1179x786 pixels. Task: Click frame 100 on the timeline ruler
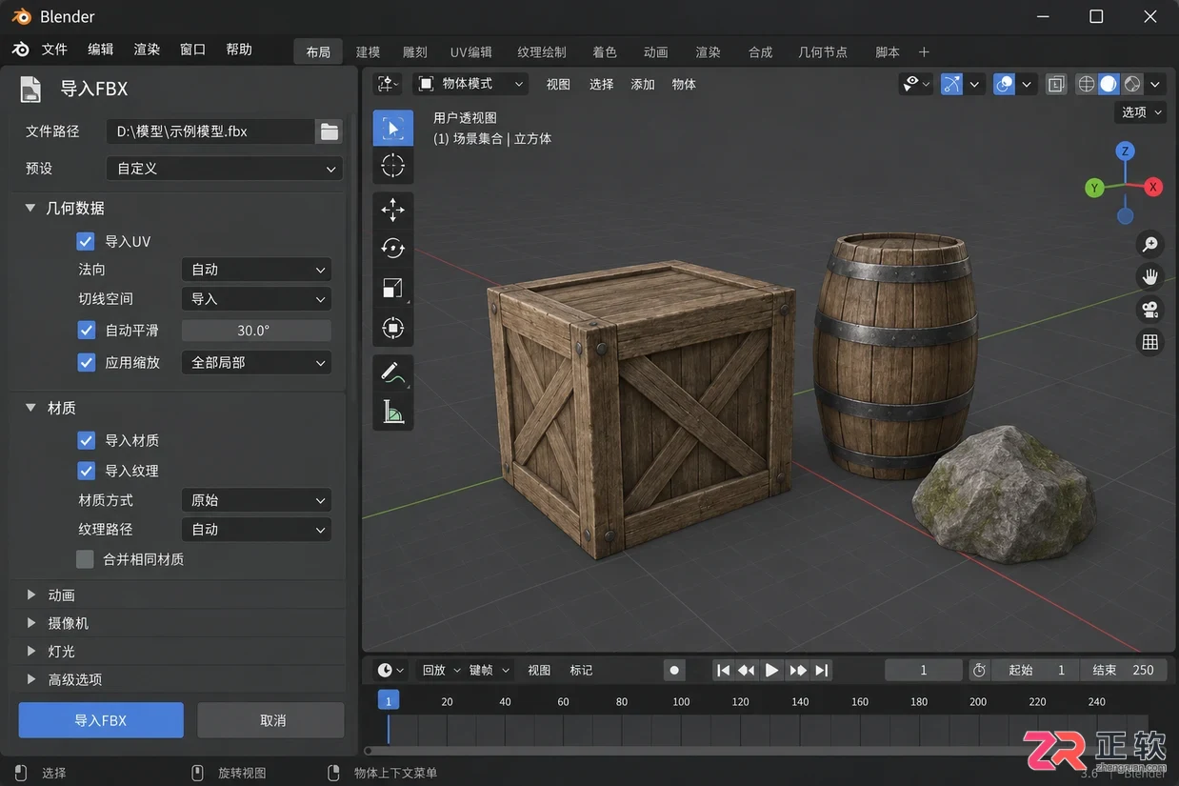681,701
